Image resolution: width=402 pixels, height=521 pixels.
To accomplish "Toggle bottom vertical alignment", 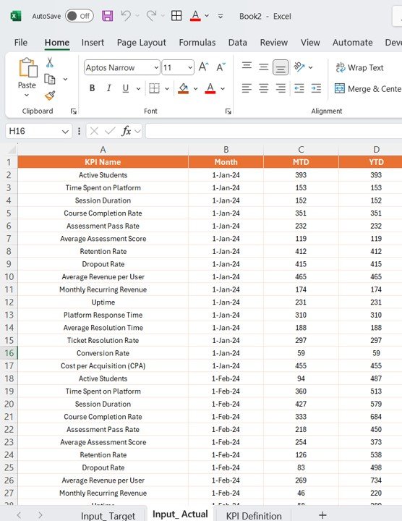I will pyautogui.click(x=281, y=68).
